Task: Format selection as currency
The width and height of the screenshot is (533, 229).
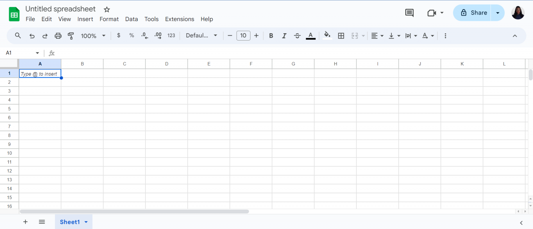Action: coord(118,35)
